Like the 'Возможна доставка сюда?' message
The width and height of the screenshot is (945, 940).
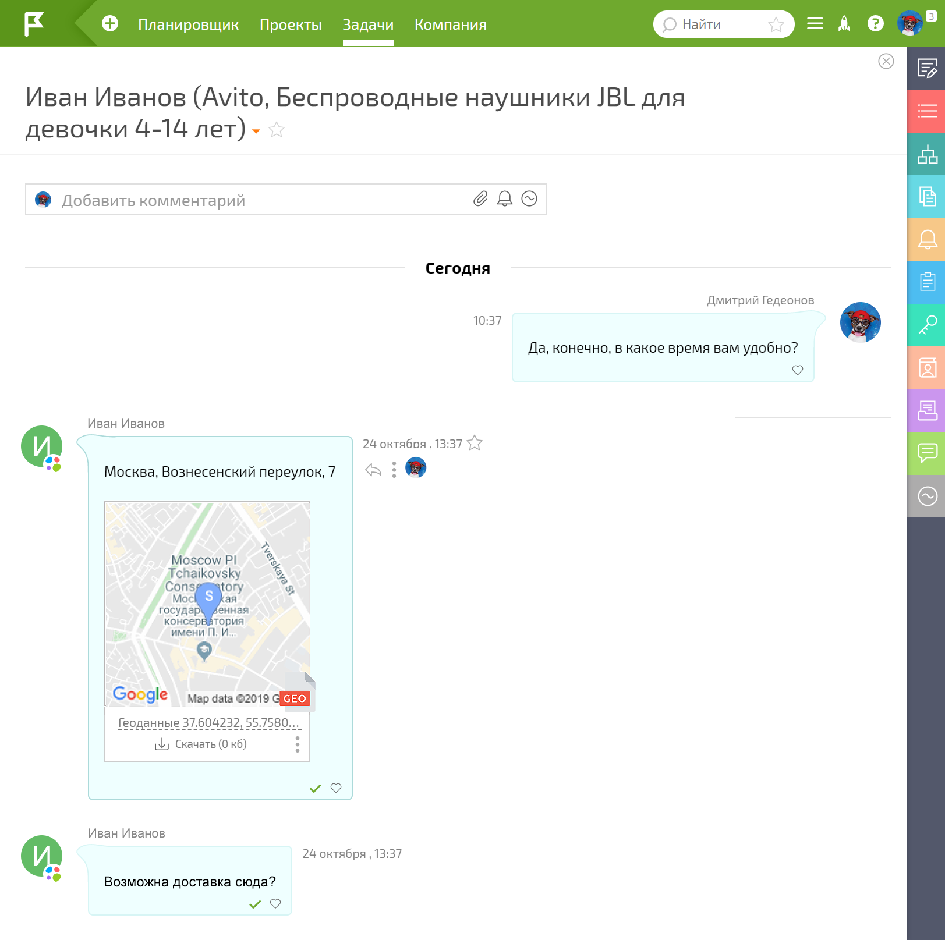click(275, 903)
